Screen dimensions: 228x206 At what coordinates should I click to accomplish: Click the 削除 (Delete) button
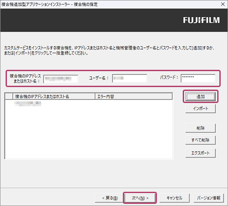tap(200, 128)
